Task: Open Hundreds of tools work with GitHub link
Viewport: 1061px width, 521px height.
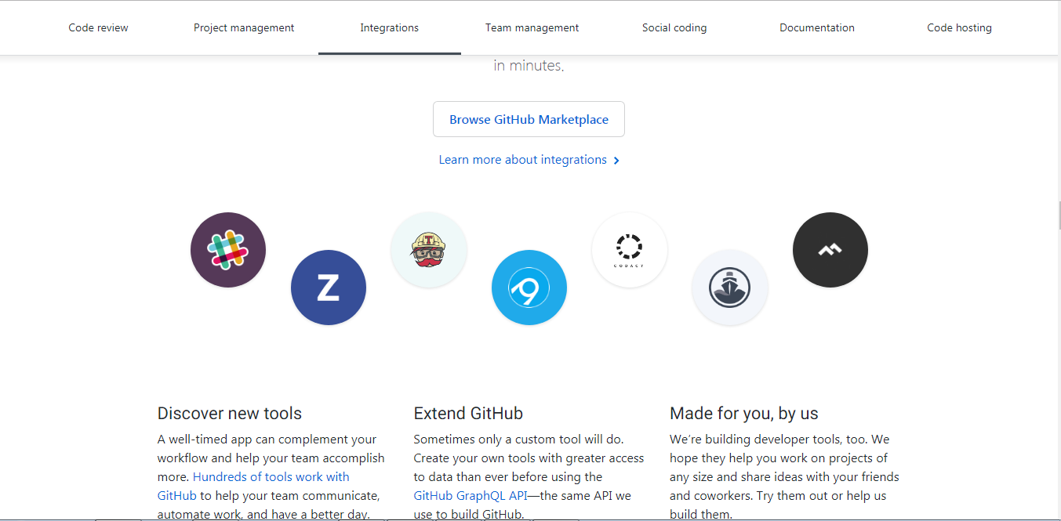Action: (x=253, y=486)
